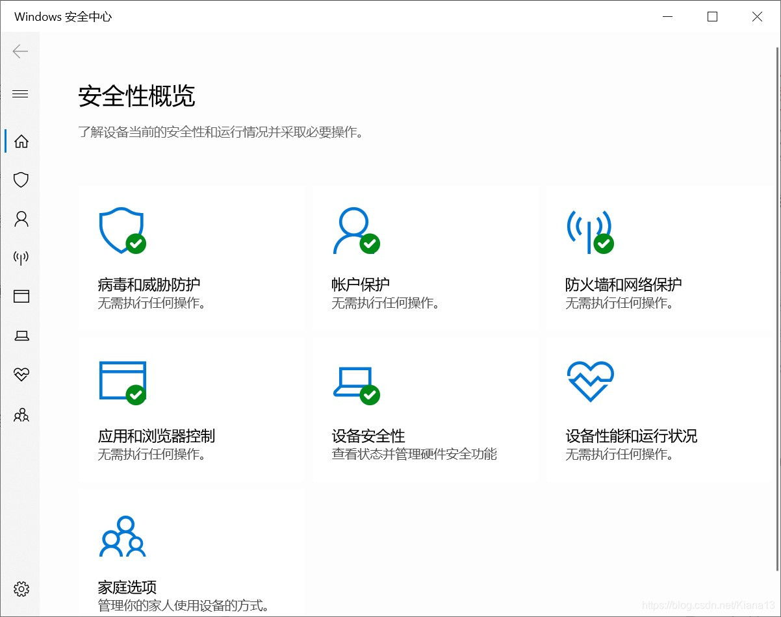781x617 pixels.
Task: Click the large family icon for 家庭选项
Action: [x=123, y=536]
